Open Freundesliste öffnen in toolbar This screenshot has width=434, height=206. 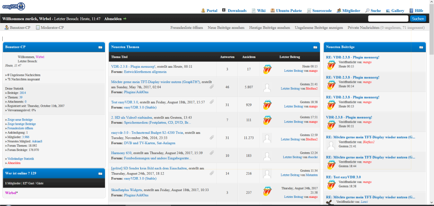point(186,28)
